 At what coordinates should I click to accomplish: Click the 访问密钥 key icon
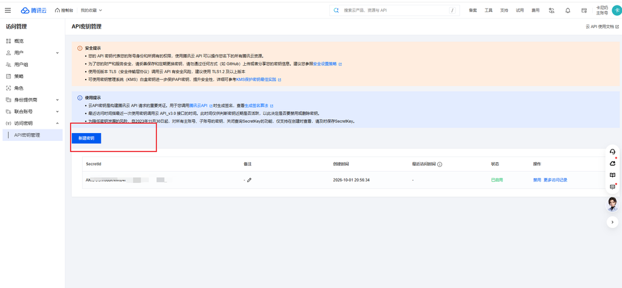(9, 123)
